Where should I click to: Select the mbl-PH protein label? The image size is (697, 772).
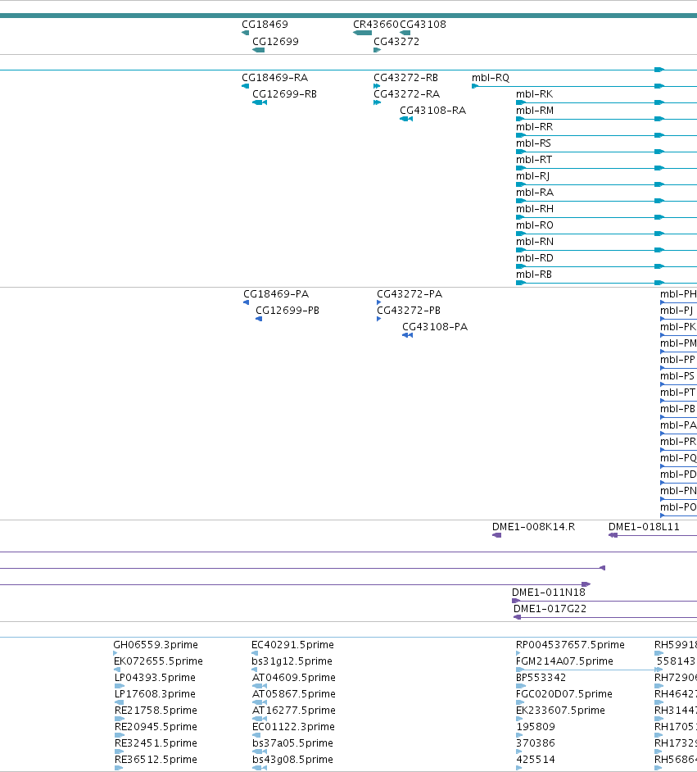tap(678, 294)
